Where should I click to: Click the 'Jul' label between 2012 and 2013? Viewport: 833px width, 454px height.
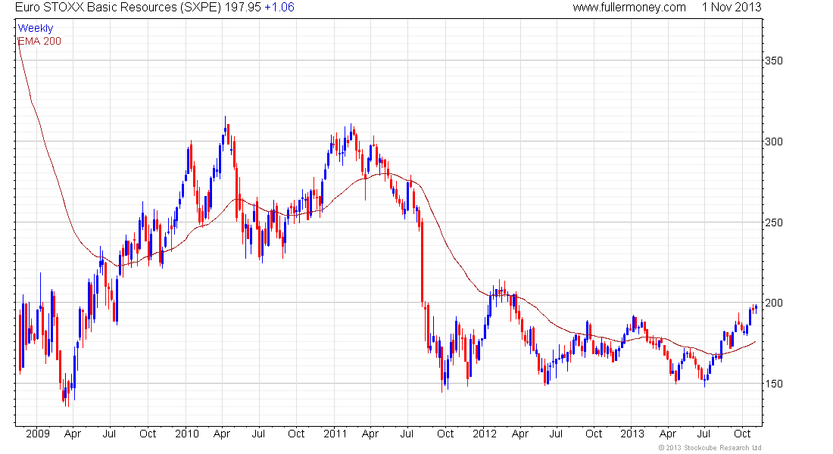(556, 434)
